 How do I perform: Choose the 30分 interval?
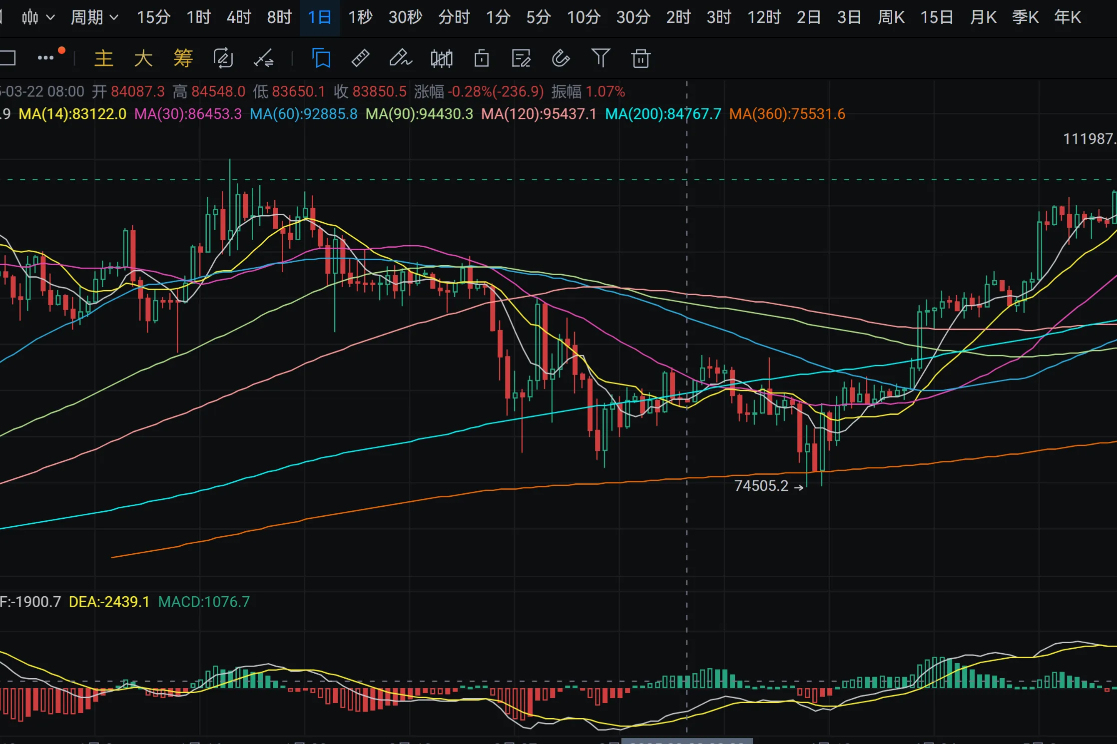pos(633,17)
